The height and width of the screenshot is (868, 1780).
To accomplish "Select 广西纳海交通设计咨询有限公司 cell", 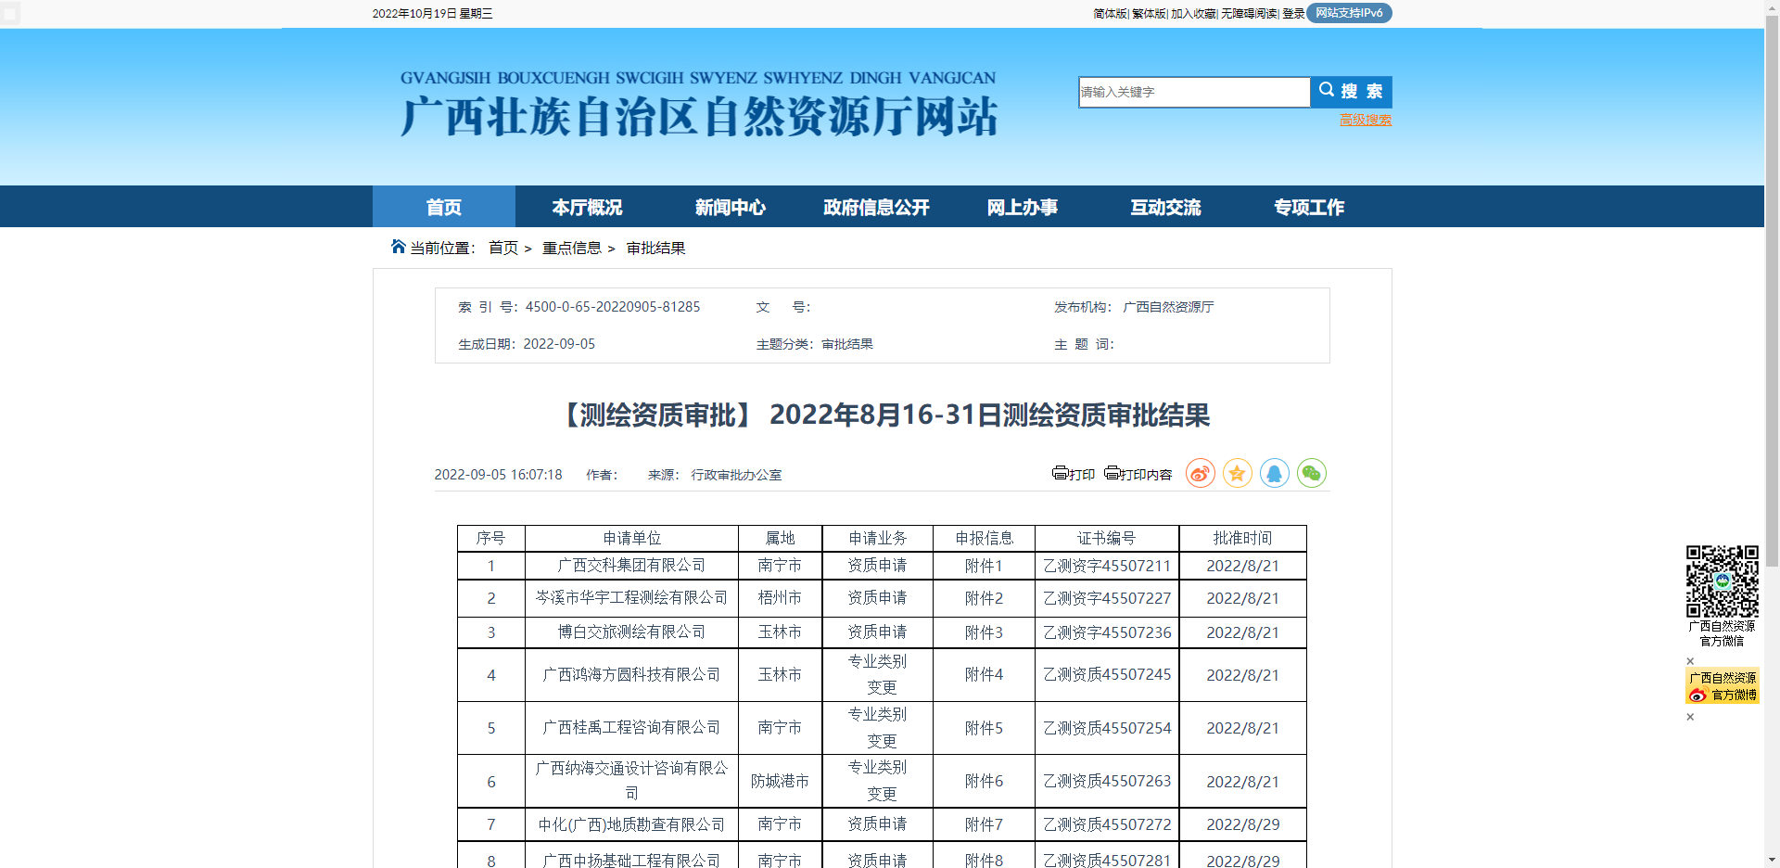I will click(631, 781).
